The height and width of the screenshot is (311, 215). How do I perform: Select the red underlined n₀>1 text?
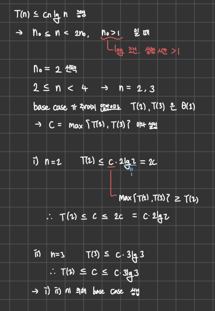111,33
